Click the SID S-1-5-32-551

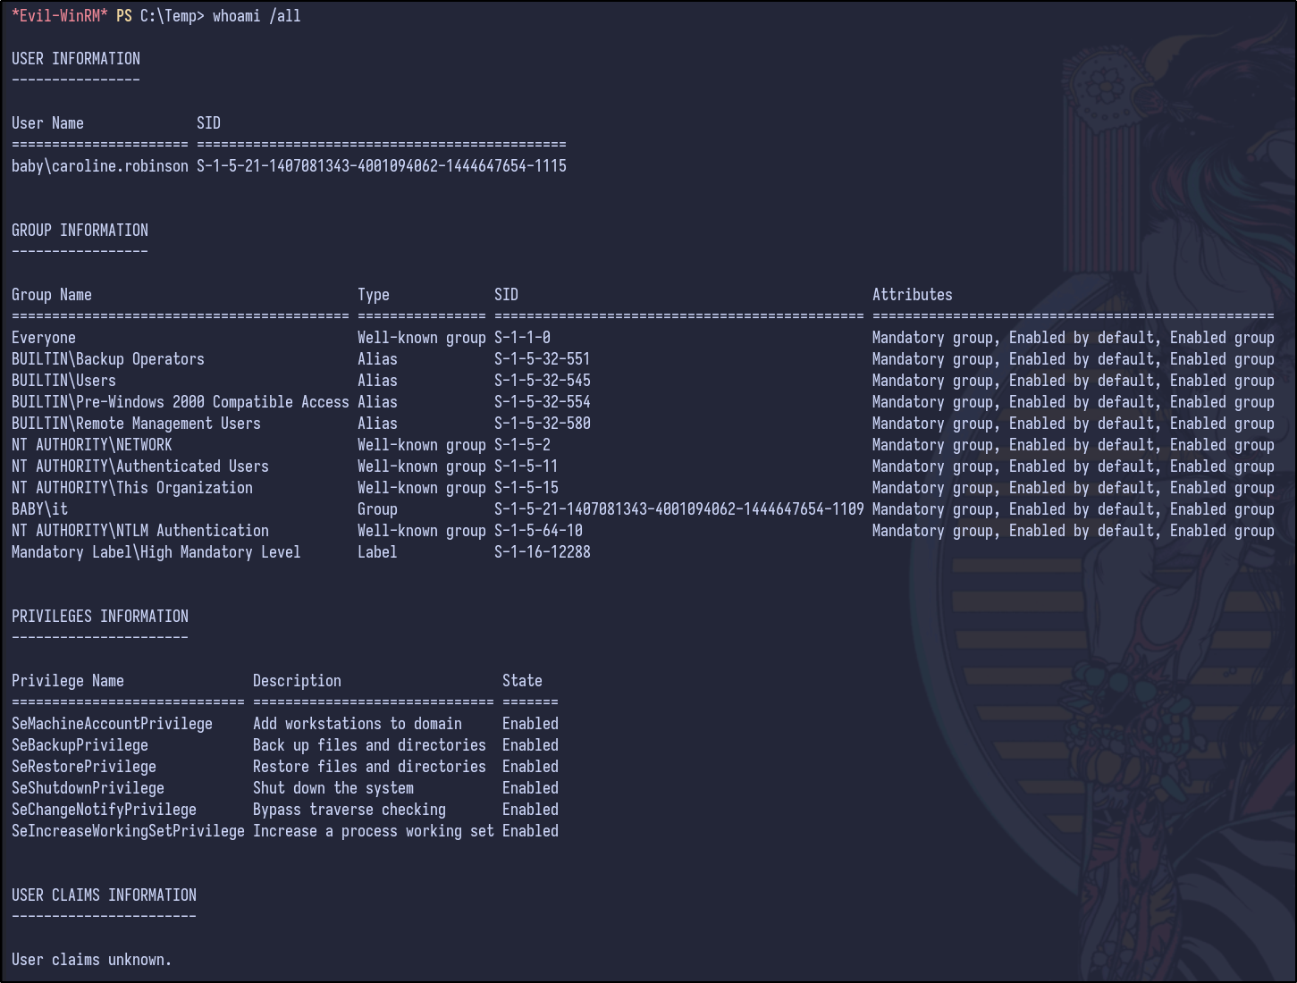click(542, 359)
